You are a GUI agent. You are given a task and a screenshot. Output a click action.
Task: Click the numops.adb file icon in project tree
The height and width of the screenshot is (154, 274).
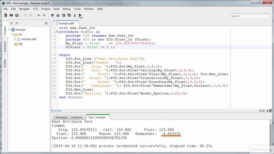(x=18, y=39)
